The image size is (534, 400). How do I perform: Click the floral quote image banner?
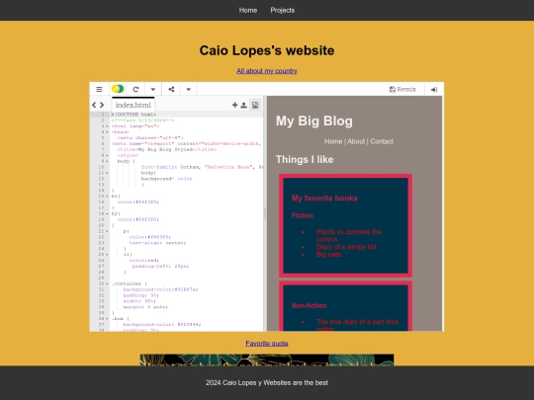coord(267,360)
